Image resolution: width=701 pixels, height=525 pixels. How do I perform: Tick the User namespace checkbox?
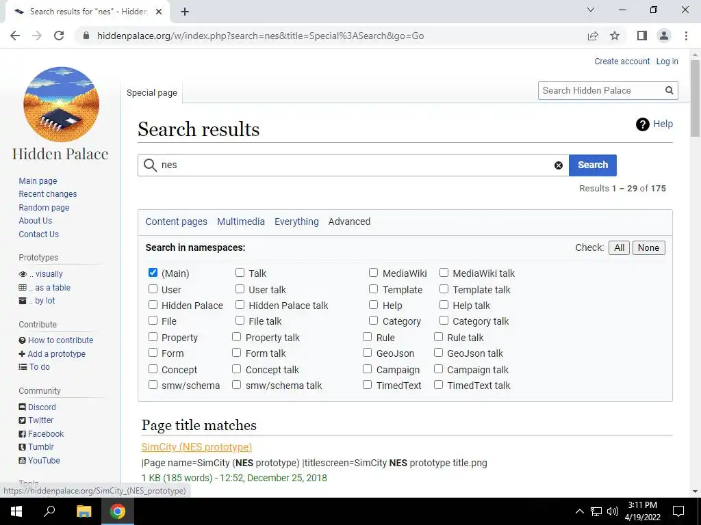pyautogui.click(x=153, y=289)
